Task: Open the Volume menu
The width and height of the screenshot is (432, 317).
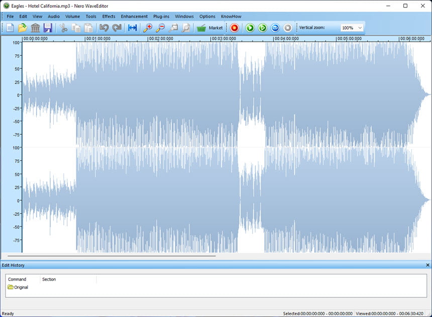Action: pos(72,16)
